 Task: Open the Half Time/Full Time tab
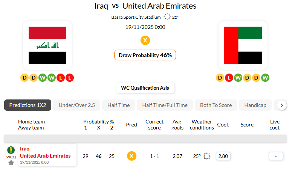pyautogui.click(x=165, y=105)
